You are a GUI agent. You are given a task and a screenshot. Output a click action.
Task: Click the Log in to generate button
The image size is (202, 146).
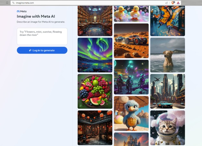42,50
